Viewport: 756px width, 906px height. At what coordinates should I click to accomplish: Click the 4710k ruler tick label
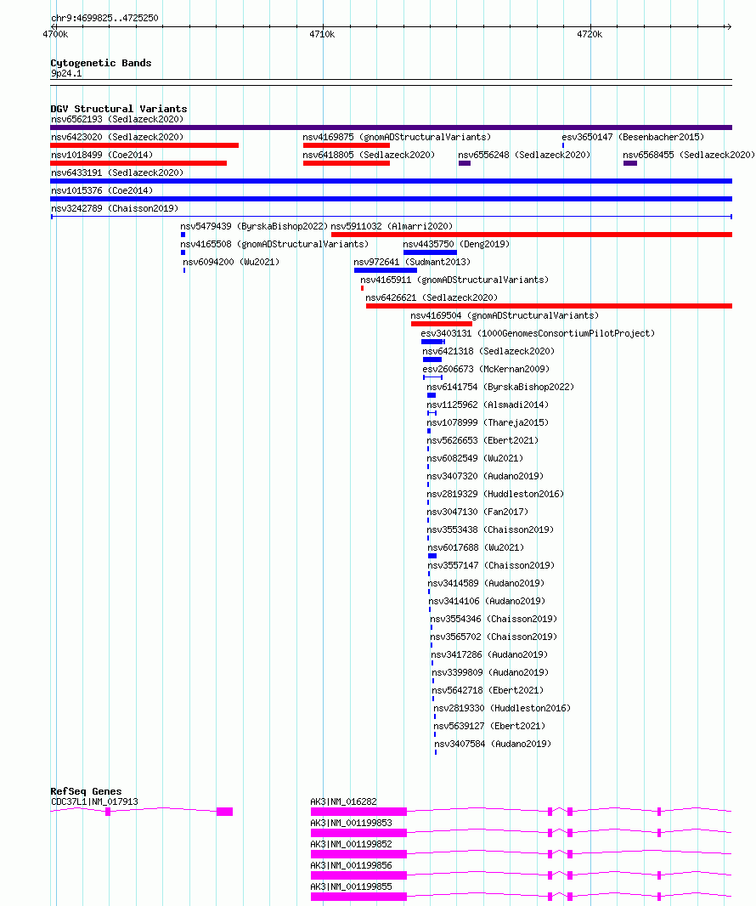tap(322, 34)
